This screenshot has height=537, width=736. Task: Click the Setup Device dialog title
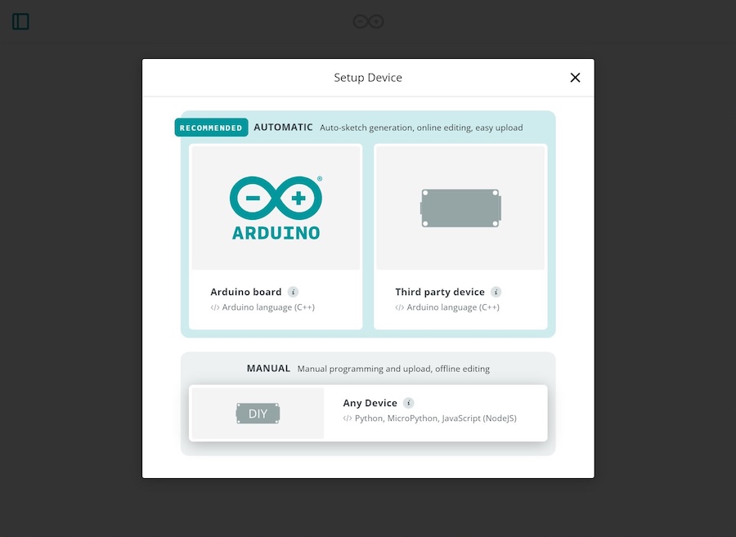[368, 78]
